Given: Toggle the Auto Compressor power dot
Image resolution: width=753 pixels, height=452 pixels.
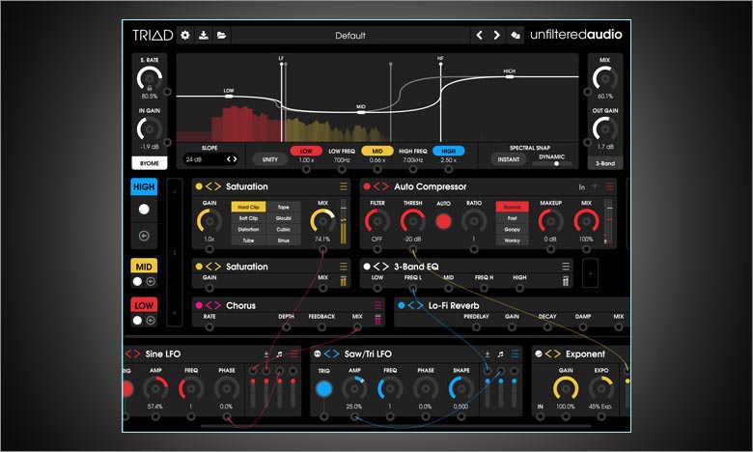Looking at the screenshot, I should (367, 186).
